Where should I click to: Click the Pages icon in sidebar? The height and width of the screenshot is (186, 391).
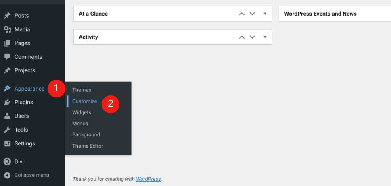(x=7, y=43)
